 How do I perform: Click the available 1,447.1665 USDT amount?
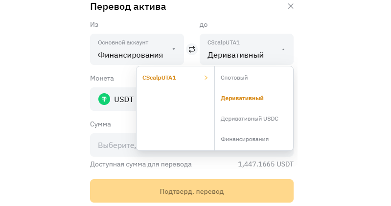(x=266, y=165)
